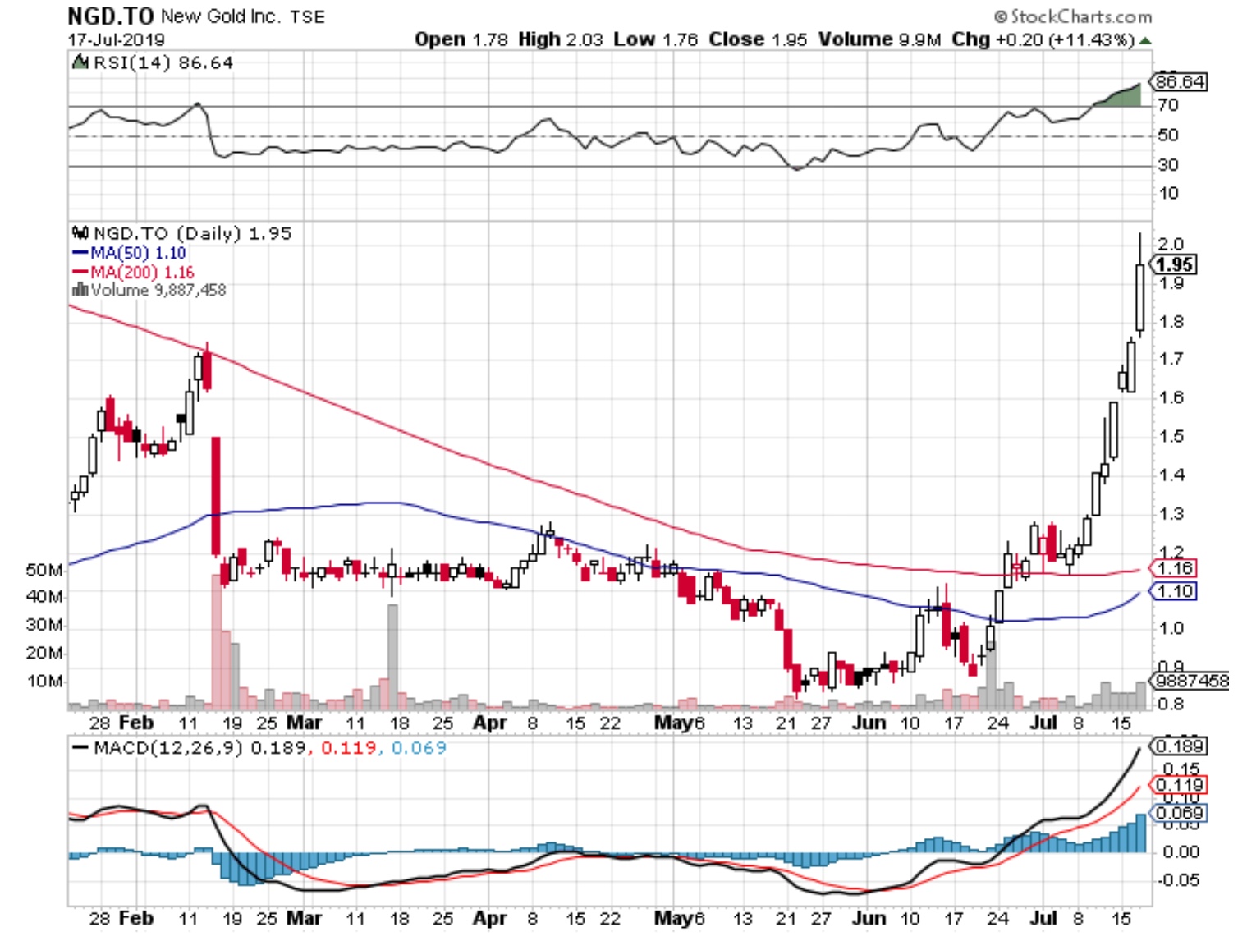Click the candlestick icon beside NGD.TO (Daily)
The width and height of the screenshot is (1247, 941).
click(x=80, y=233)
